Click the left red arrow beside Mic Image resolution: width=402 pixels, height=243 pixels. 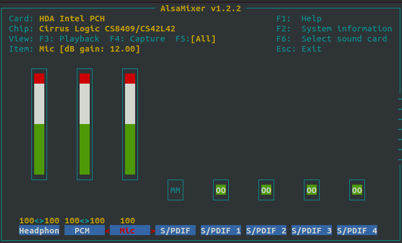[108, 231]
